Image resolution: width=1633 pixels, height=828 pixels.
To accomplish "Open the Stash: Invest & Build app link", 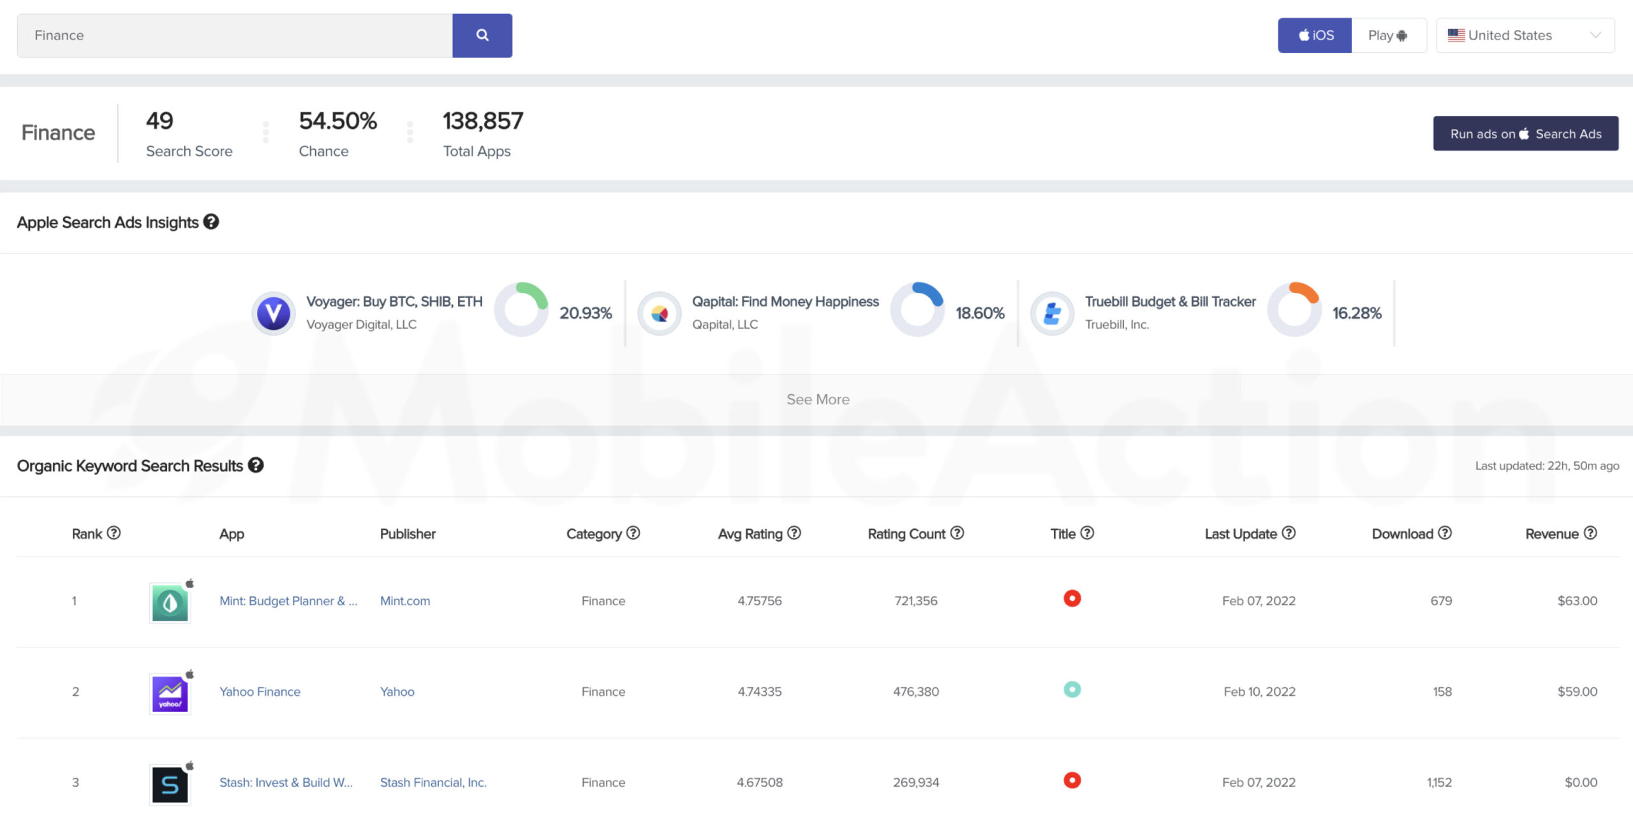I will click(x=286, y=783).
